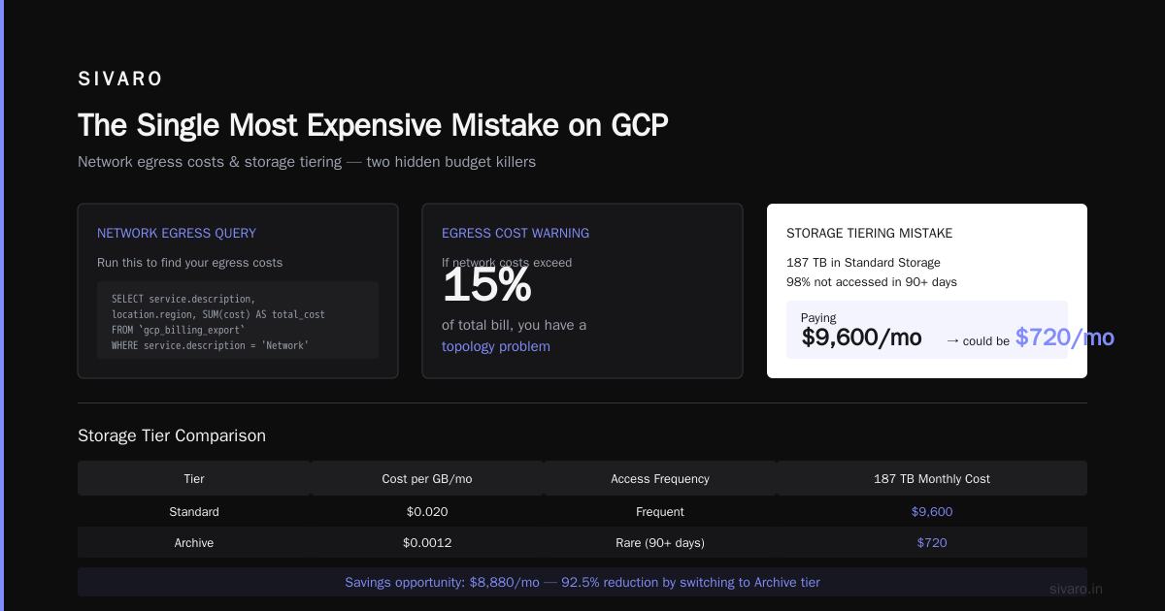
Task: Click the SQL query code block
Action: pos(238,321)
